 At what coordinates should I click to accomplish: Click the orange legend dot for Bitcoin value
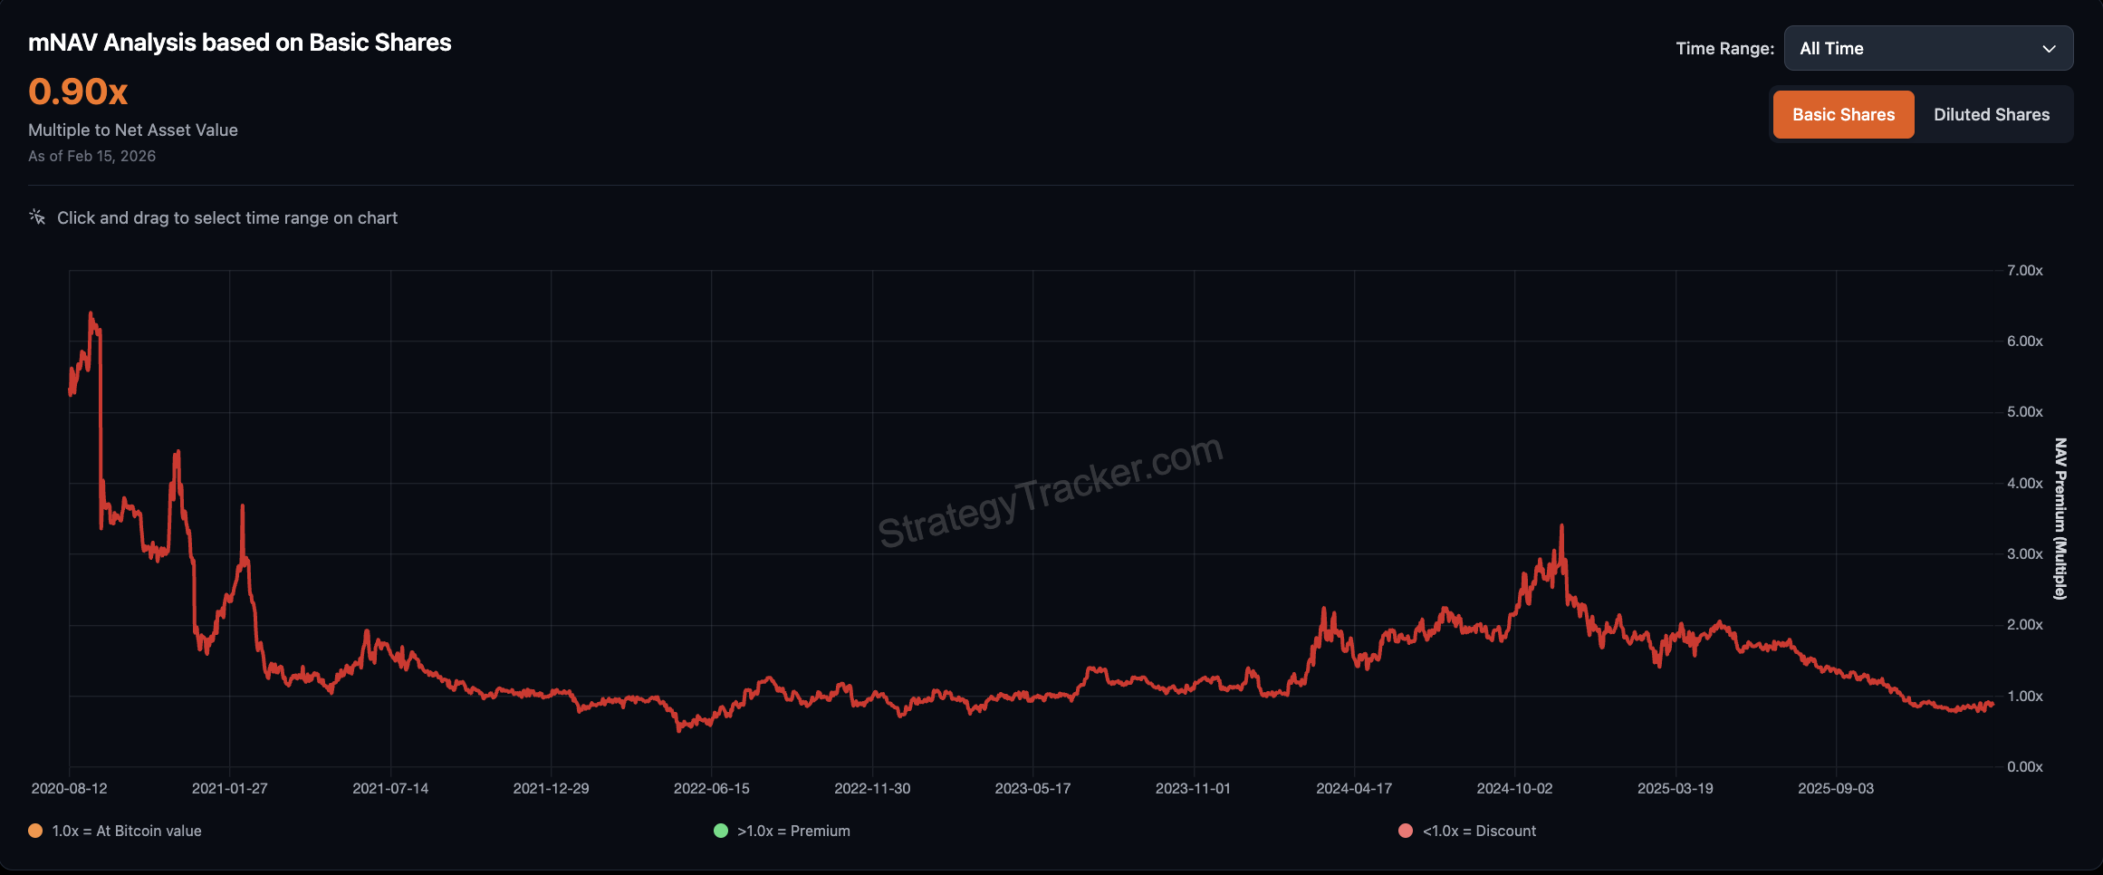pyautogui.click(x=34, y=830)
